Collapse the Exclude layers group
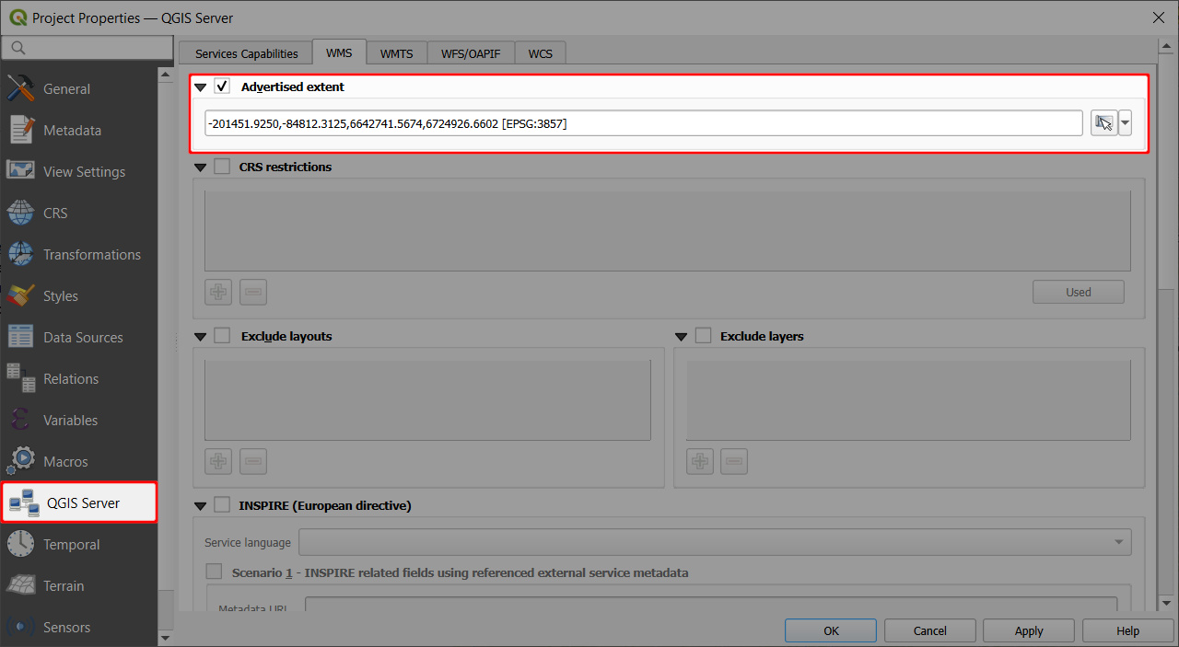The width and height of the screenshot is (1179, 647). click(682, 337)
